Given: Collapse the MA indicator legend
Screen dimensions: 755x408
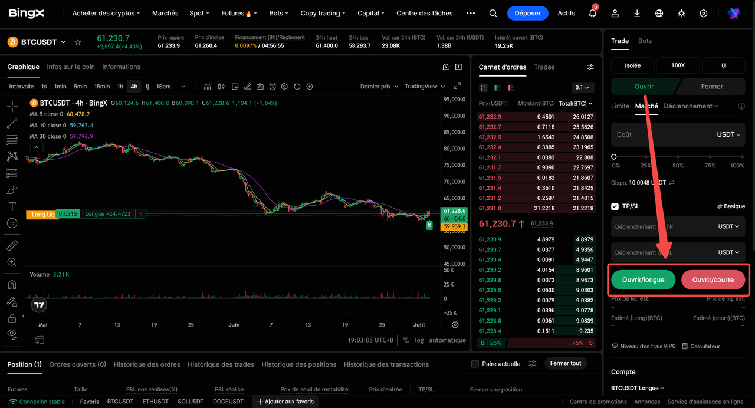Looking at the screenshot, I should pos(36,147).
